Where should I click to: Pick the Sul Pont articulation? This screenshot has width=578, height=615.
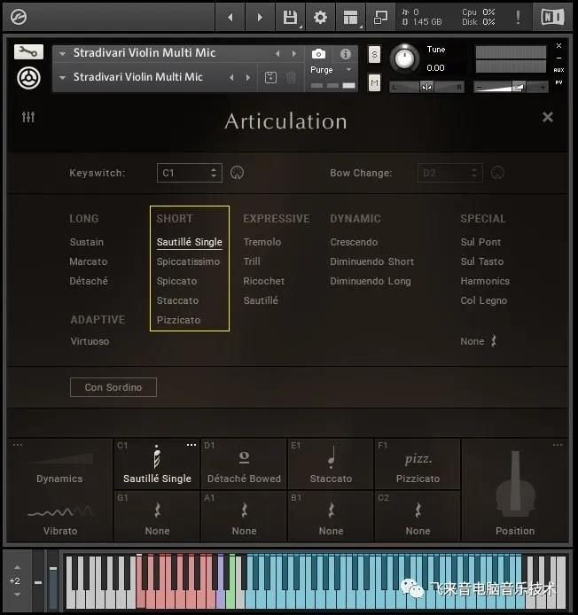480,242
